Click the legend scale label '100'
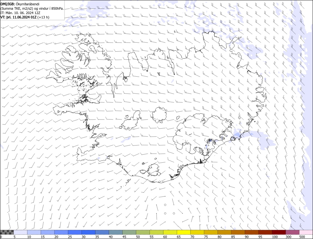This screenshot has width=313, height=239. click(275, 237)
